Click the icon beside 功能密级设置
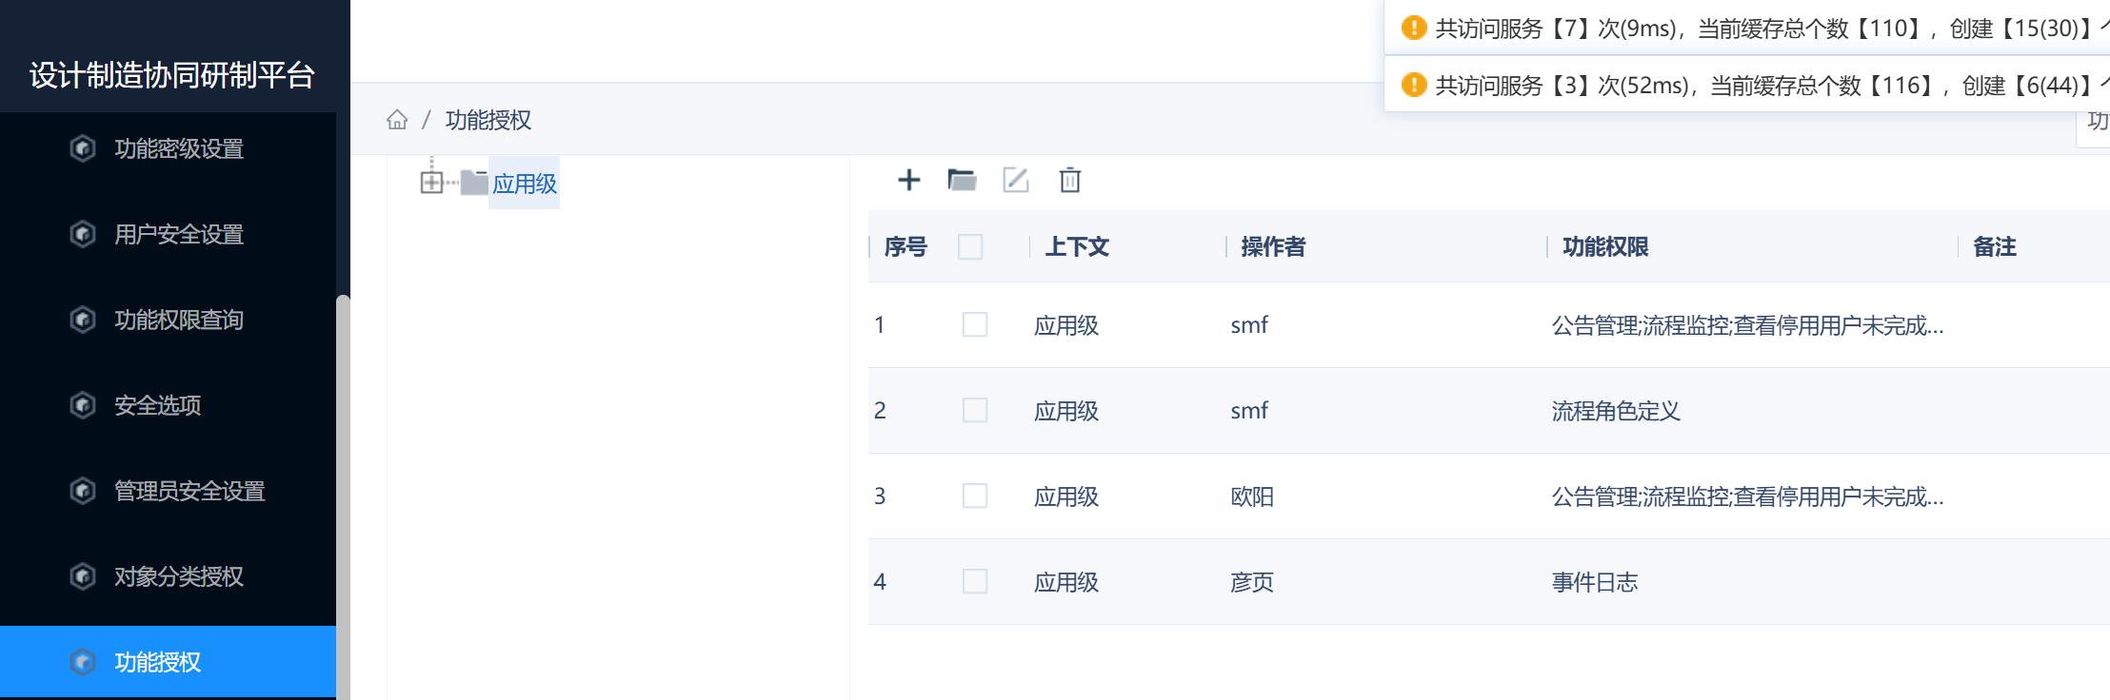Viewport: 2110px width, 700px height. tap(83, 148)
